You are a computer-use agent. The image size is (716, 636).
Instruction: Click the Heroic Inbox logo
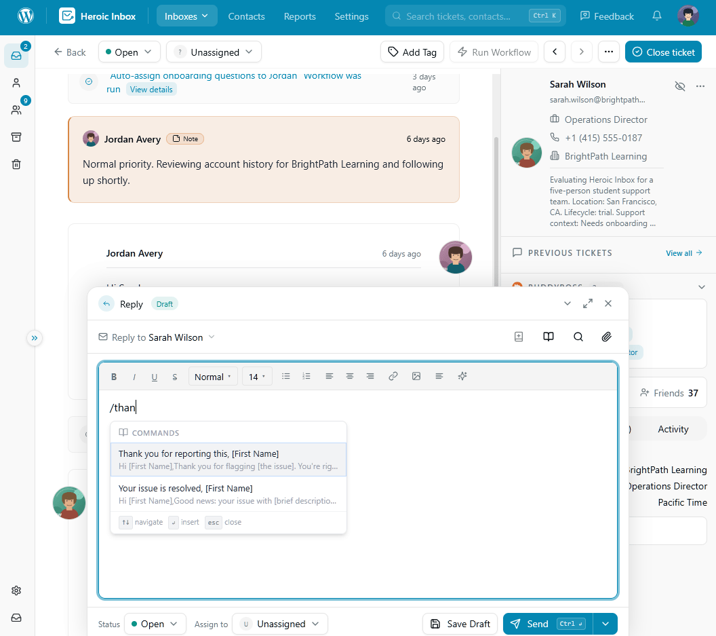[97, 16]
